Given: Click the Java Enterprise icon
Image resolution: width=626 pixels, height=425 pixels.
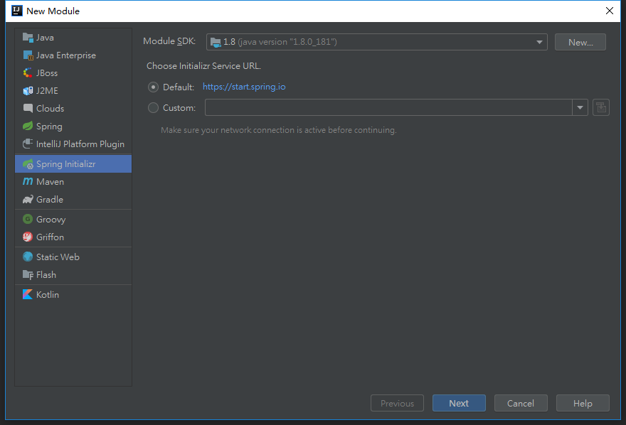Looking at the screenshot, I should (x=28, y=55).
